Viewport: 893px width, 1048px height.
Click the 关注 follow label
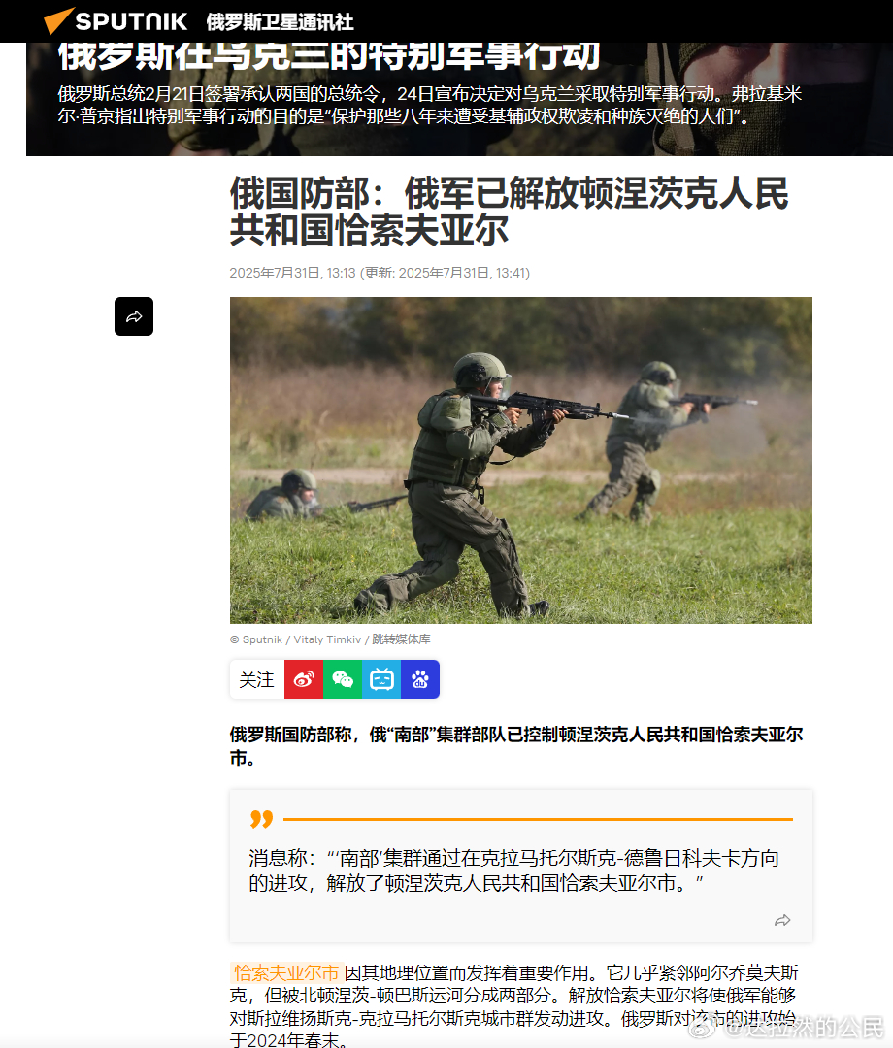pyautogui.click(x=256, y=679)
